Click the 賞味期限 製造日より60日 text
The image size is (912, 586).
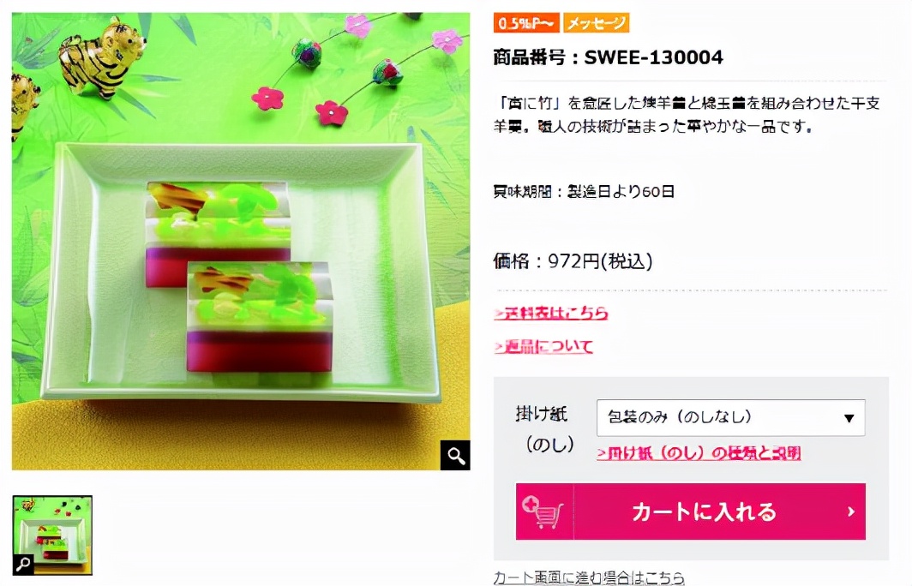coord(584,191)
